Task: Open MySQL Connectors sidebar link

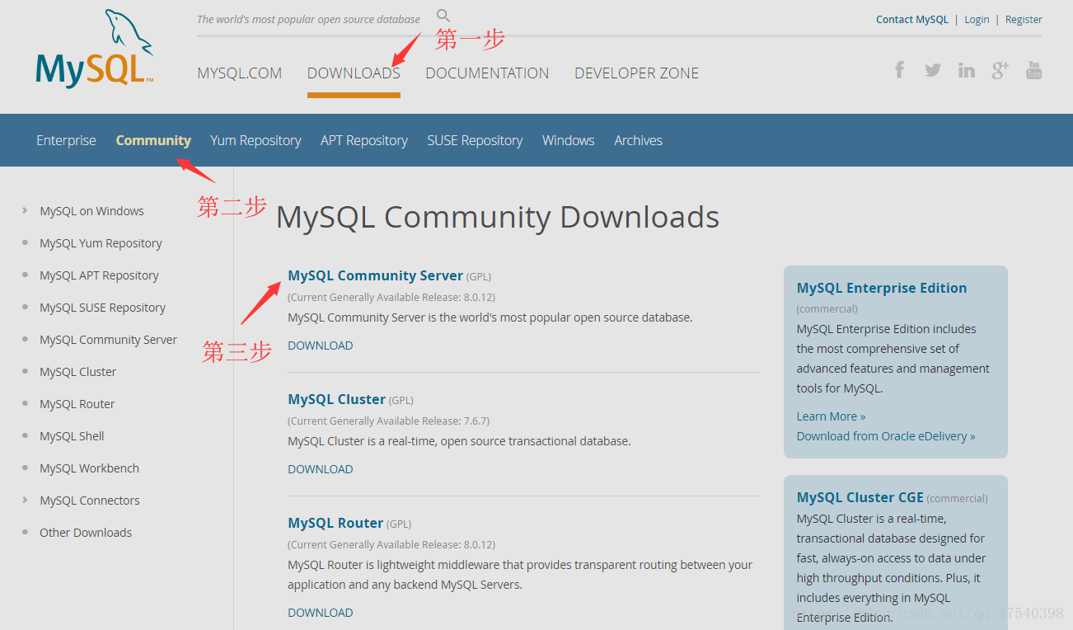Action: [x=89, y=501]
